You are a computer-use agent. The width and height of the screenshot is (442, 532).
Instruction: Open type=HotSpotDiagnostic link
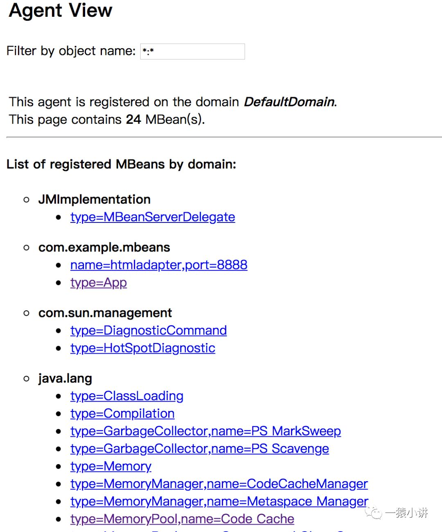pyautogui.click(x=143, y=348)
